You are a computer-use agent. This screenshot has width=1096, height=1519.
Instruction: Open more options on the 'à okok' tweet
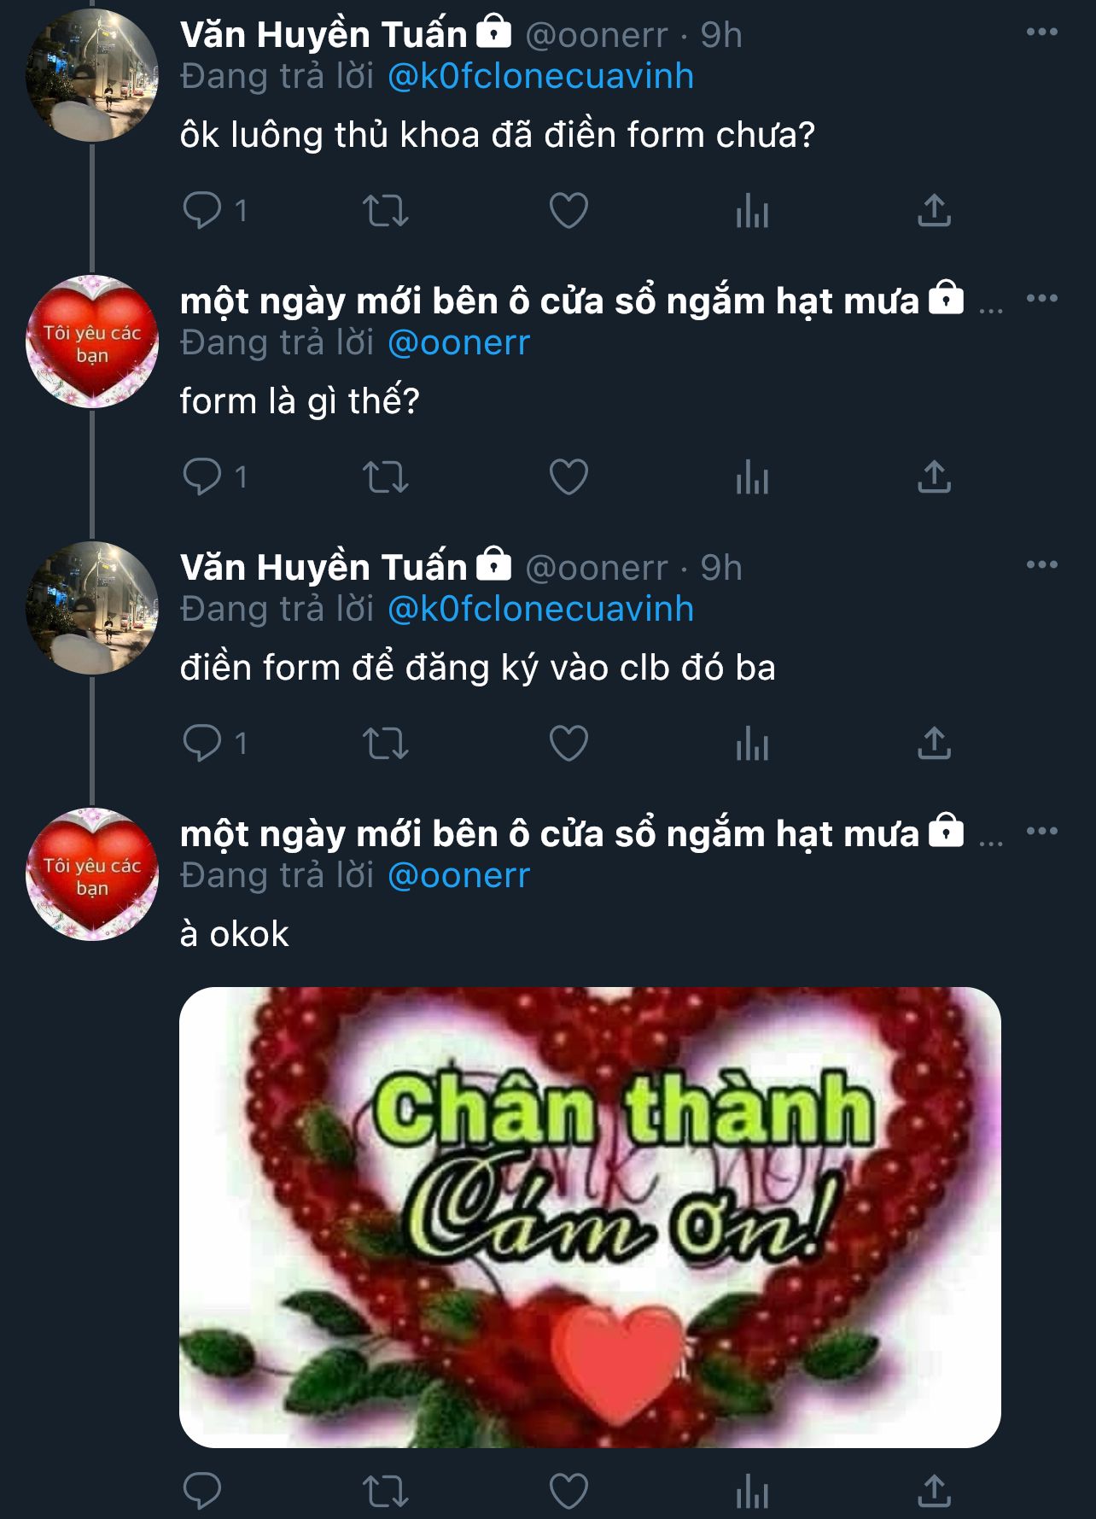1042,832
